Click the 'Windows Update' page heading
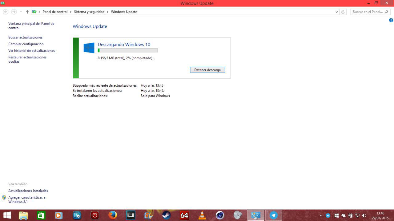394x221 pixels. (90, 26)
